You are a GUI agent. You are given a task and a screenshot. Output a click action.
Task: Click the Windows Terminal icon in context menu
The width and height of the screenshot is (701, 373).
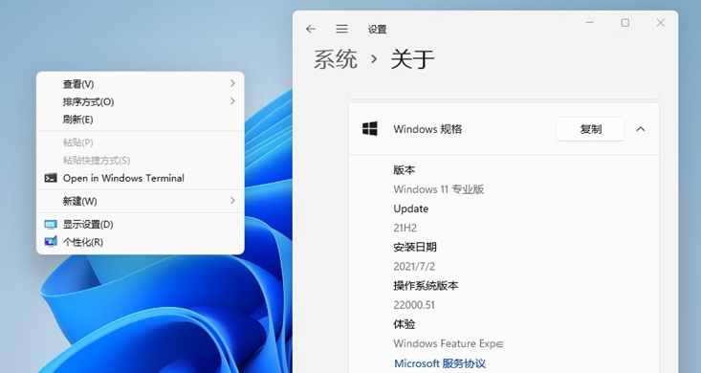click(x=51, y=178)
